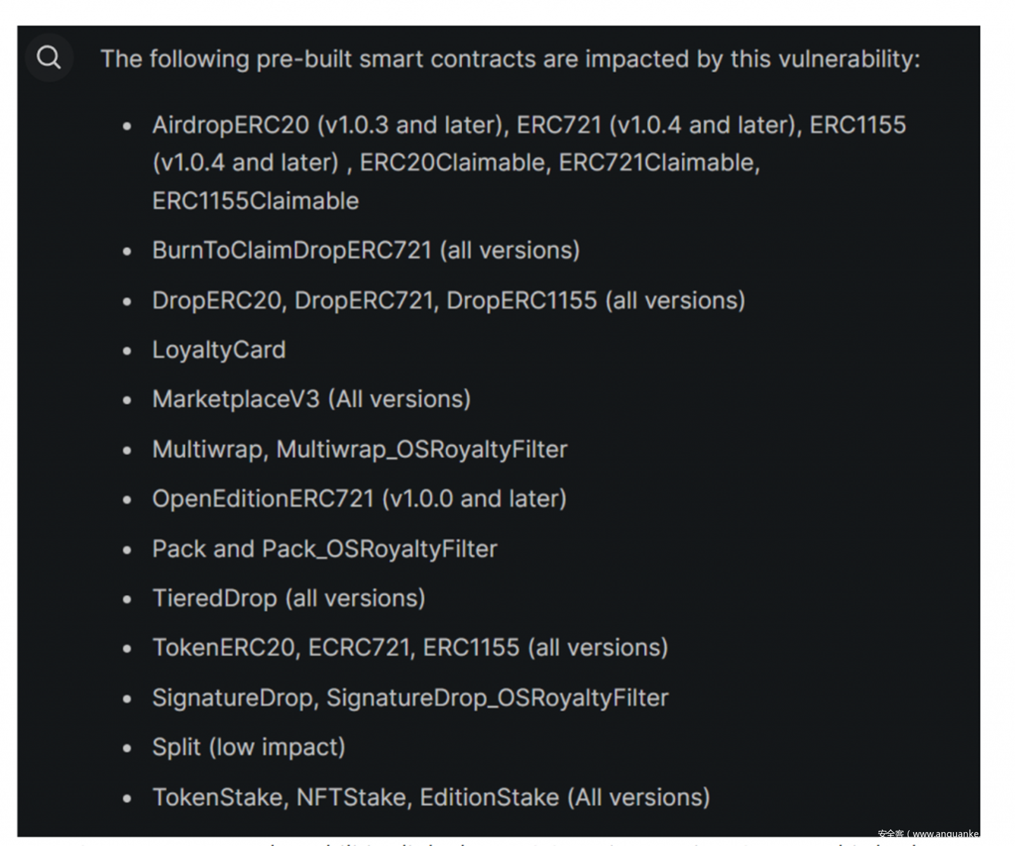This screenshot has width=1015, height=846.
Task: Click the DropERC20, DropERC721, DropERC1155 line
Action: pyautogui.click(x=448, y=300)
